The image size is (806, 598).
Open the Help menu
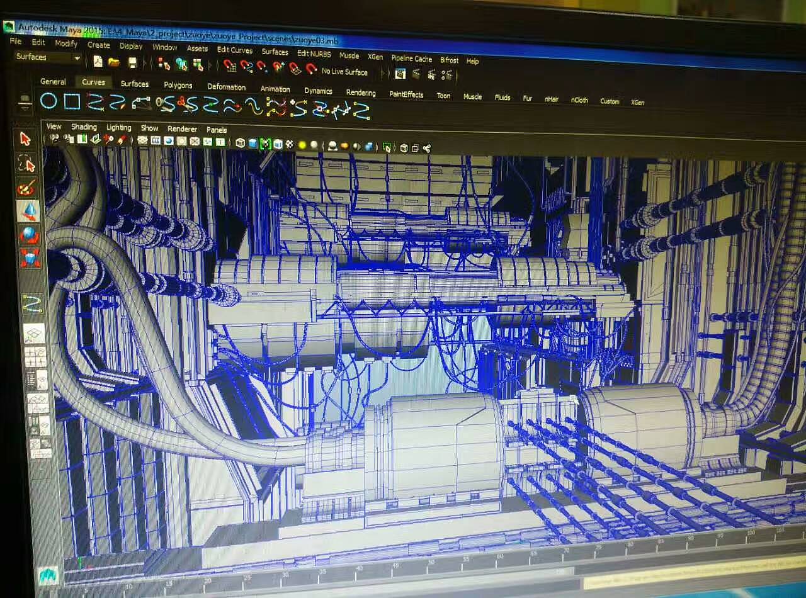(x=472, y=61)
